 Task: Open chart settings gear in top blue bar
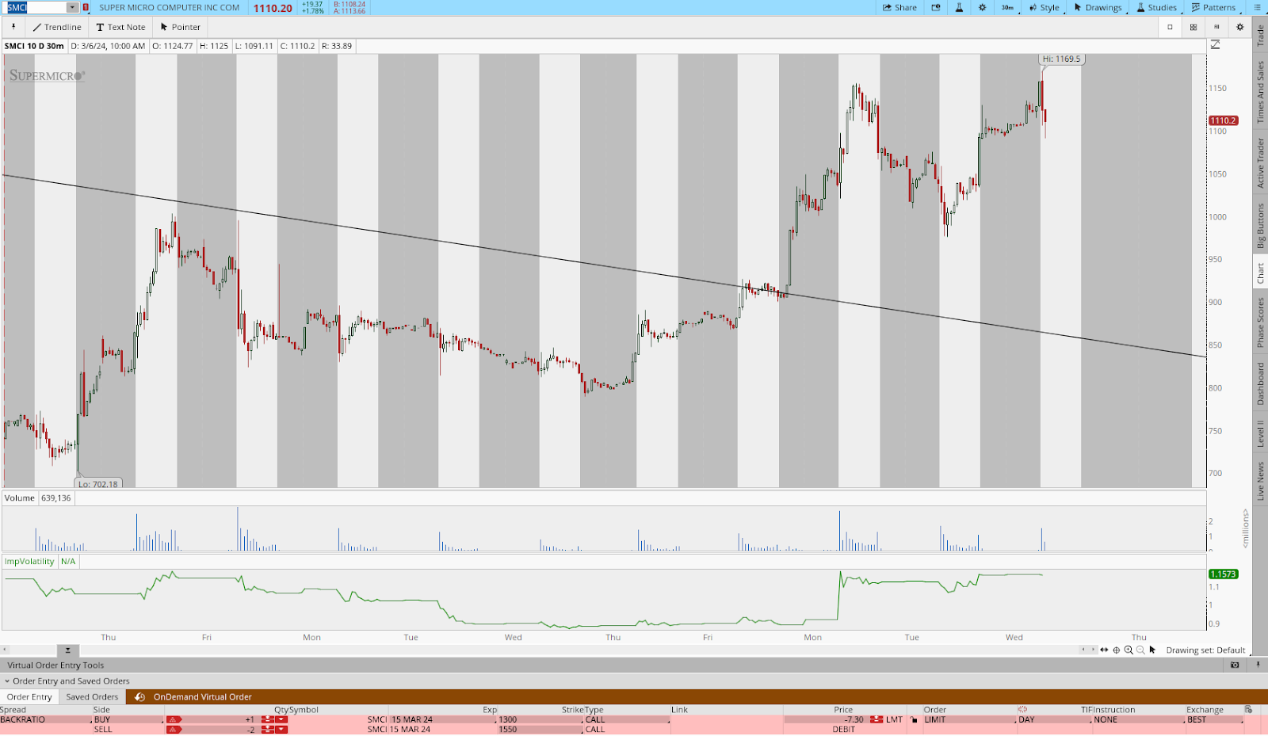pos(983,7)
